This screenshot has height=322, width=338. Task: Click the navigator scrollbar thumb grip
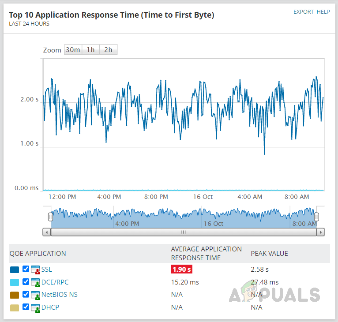(184, 232)
